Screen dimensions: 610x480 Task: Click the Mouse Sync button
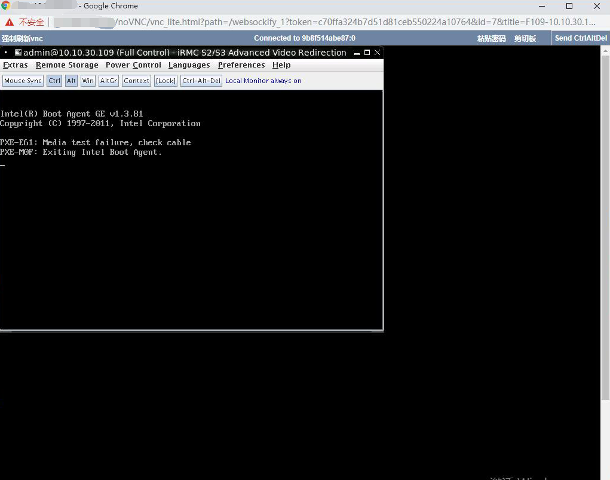pyautogui.click(x=23, y=81)
